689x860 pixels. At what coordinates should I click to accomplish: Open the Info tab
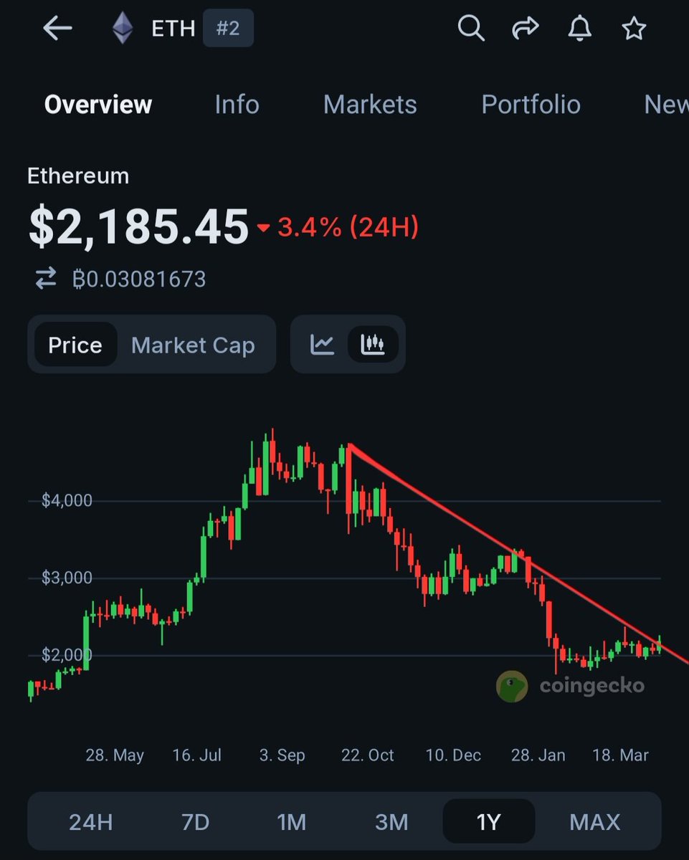pyautogui.click(x=237, y=105)
